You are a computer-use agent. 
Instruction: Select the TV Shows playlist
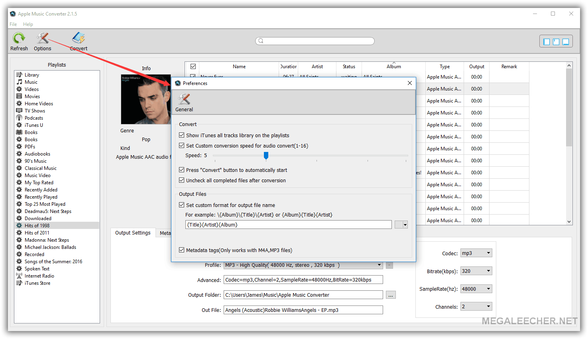click(35, 111)
